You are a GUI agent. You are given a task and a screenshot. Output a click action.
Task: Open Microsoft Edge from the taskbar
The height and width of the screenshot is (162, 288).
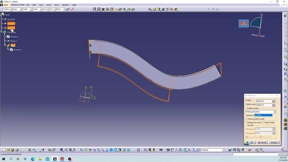[x=33, y=159]
